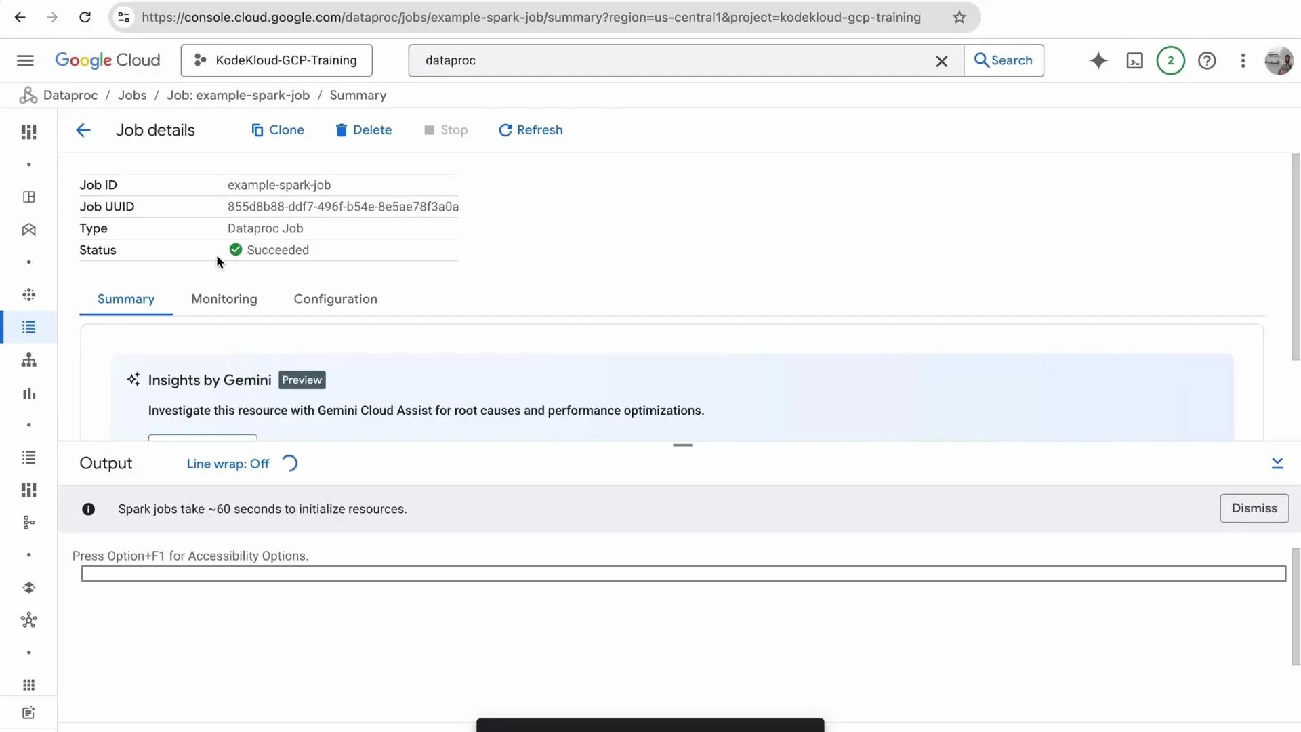
Task: Delete the current job
Action: [x=363, y=130]
